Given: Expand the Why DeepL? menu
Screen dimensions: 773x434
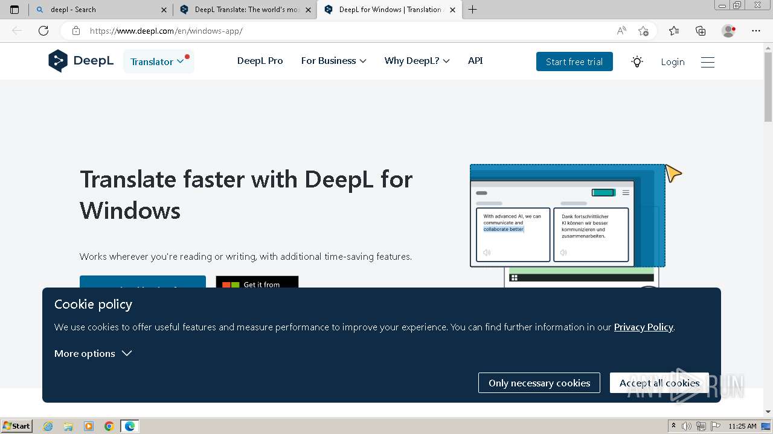Looking at the screenshot, I should 417,61.
